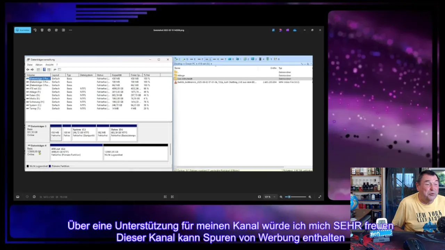Click the fullscreen arrows icon

pyautogui.click(x=320, y=197)
